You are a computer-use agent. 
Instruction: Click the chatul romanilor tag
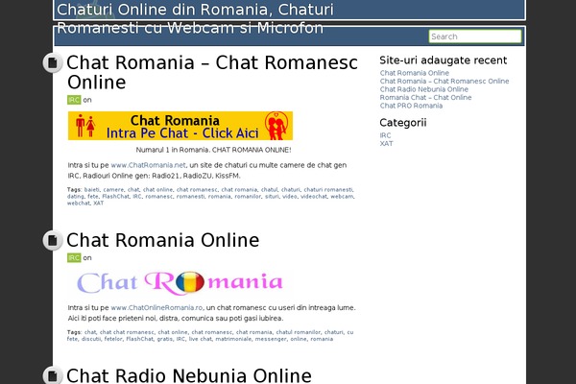(x=298, y=332)
